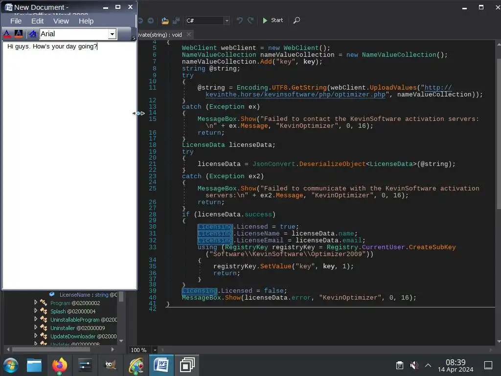This screenshot has width=501, height=376.
Task: Open the Internet Explorer wine icon in taskbar
Action: 136,365
